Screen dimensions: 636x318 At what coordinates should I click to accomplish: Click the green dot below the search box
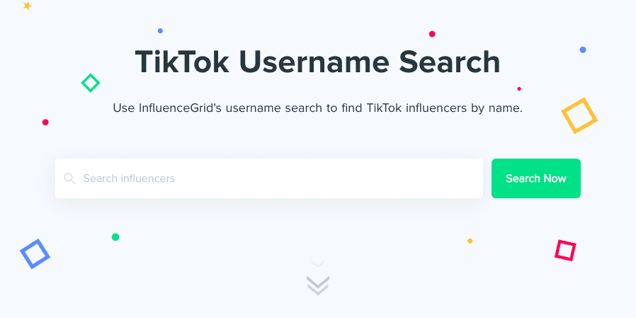pyautogui.click(x=115, y=237)
